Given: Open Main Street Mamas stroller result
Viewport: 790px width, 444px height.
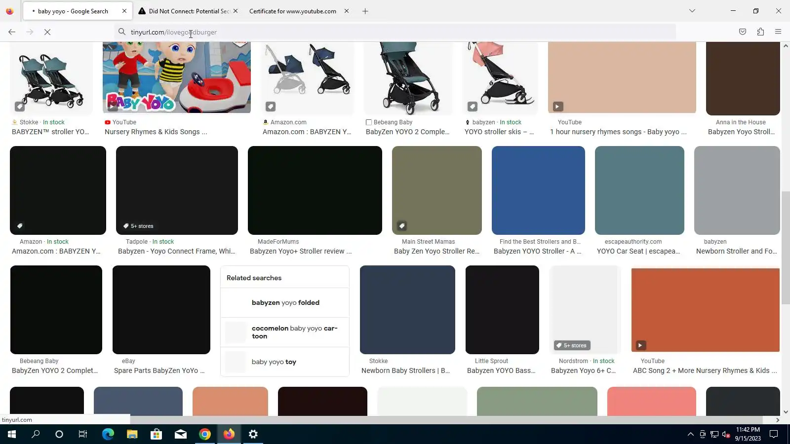Looking at the screenshot, I should (437, 190).
